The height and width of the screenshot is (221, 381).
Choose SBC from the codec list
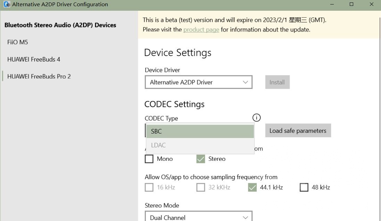[200, 131]
